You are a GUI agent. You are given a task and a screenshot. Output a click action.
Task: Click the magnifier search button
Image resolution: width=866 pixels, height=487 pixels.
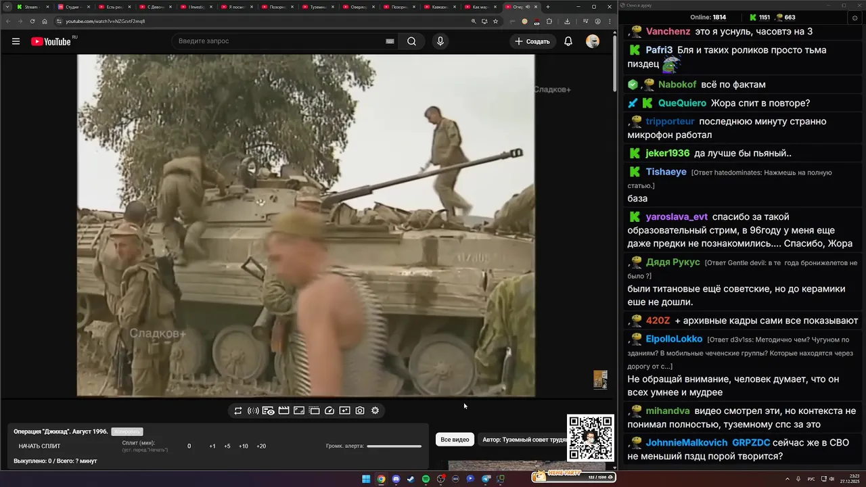(x=411, y=41)
